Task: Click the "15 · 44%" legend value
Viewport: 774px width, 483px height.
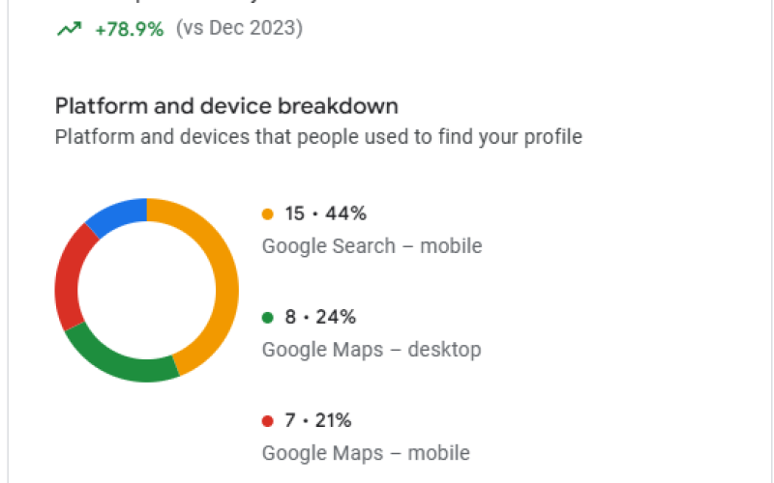Action: (x=325, y=213)
